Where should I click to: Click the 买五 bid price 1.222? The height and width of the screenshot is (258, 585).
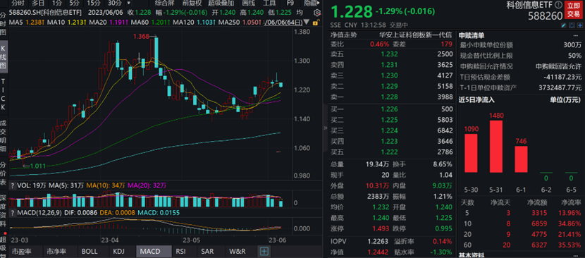click(389, 152)
